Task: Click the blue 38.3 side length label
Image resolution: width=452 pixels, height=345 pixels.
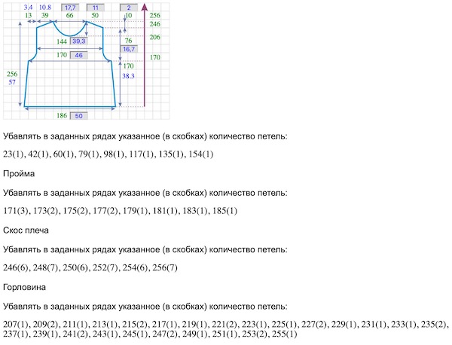Action: 128,76
